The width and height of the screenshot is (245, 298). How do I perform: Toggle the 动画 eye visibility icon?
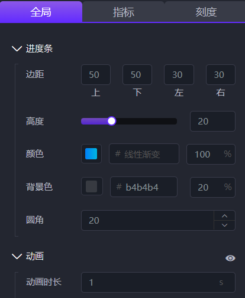point(230,258)
